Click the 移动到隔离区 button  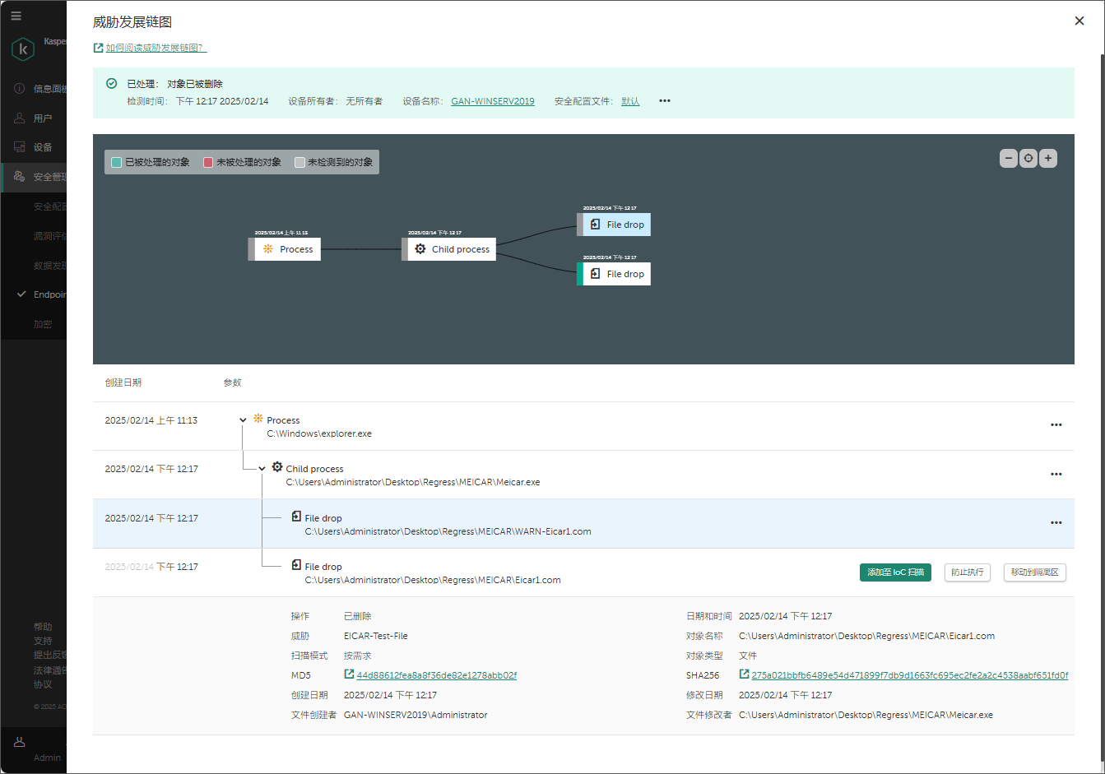point(1034,572)
